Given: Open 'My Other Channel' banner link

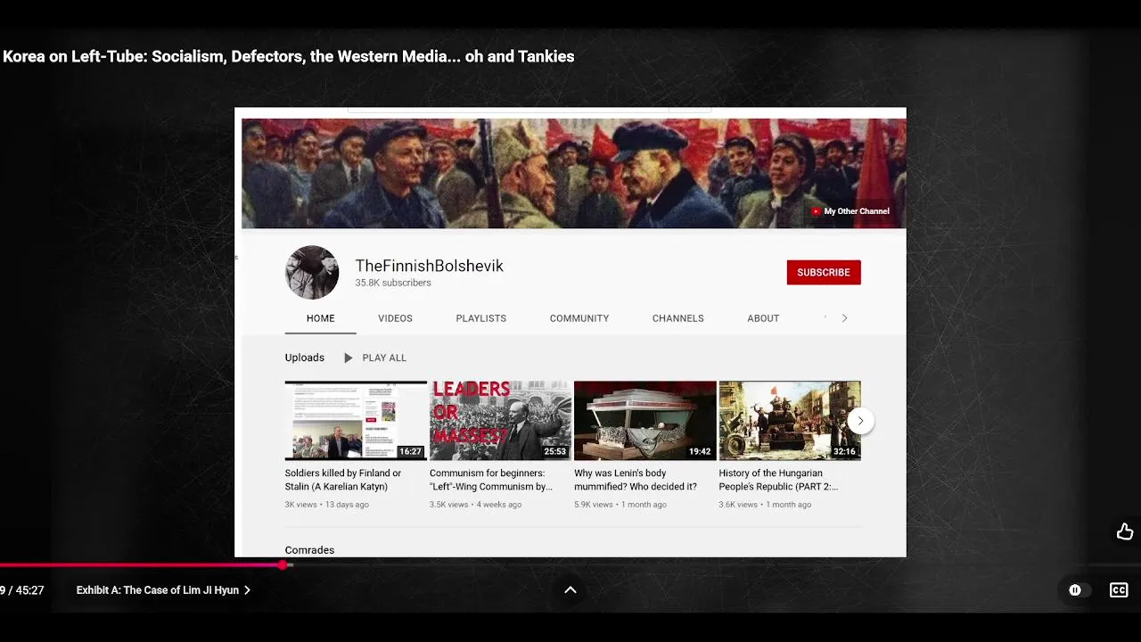Looking at the screenshot, I should pos(850,211).
